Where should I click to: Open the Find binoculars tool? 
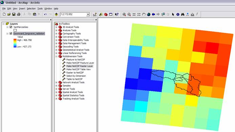pos(183,14)
